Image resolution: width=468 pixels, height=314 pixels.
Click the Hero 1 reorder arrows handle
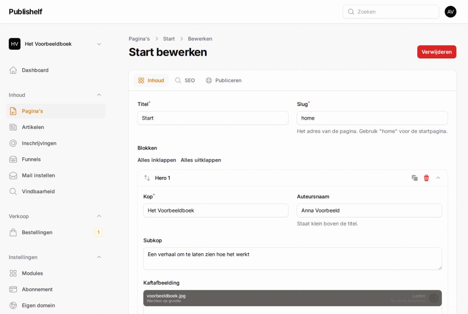pos(147,178)
